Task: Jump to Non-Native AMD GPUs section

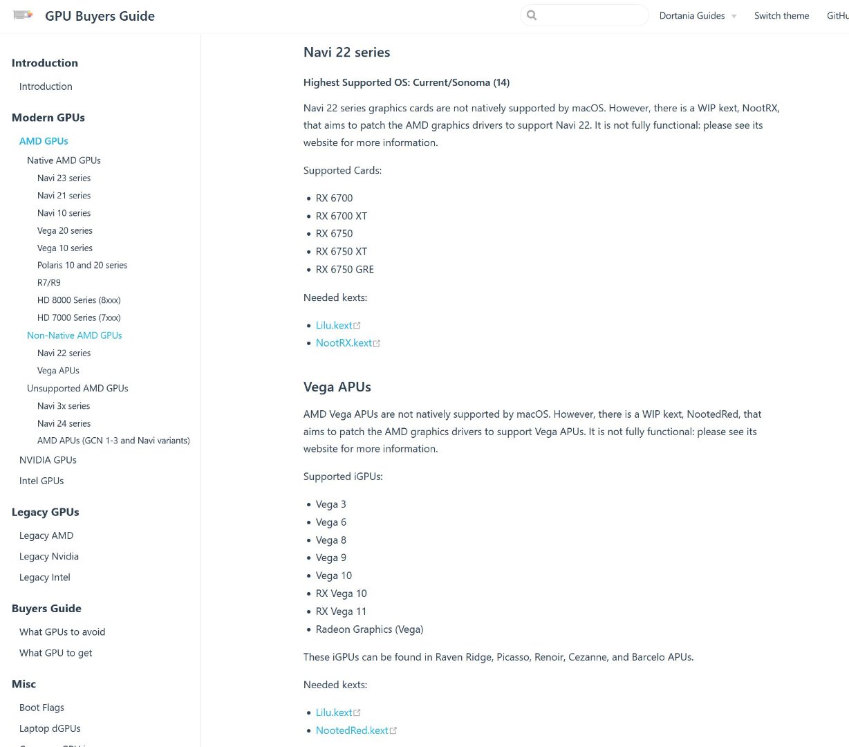Action: [x=74, y=335]
